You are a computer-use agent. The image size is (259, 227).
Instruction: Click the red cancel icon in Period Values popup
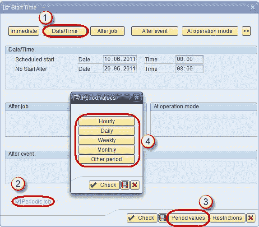[135, 185]
